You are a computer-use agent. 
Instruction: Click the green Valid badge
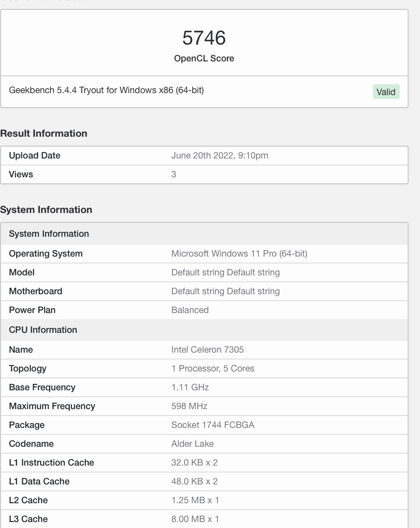coord(386,92)
